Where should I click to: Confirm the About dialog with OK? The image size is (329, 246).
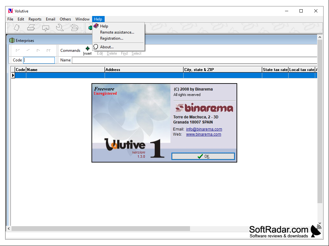(203, 156)
